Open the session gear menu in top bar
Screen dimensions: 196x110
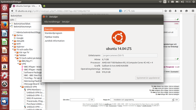[194, 2]
